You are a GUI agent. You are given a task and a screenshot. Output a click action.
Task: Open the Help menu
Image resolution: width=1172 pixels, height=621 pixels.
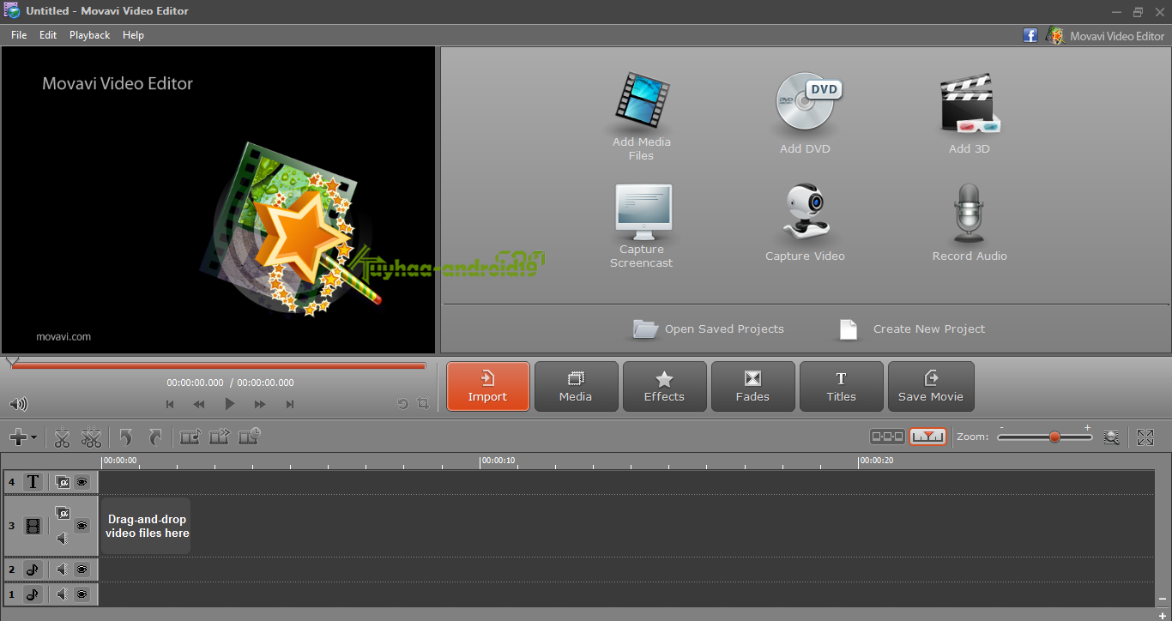133,35
